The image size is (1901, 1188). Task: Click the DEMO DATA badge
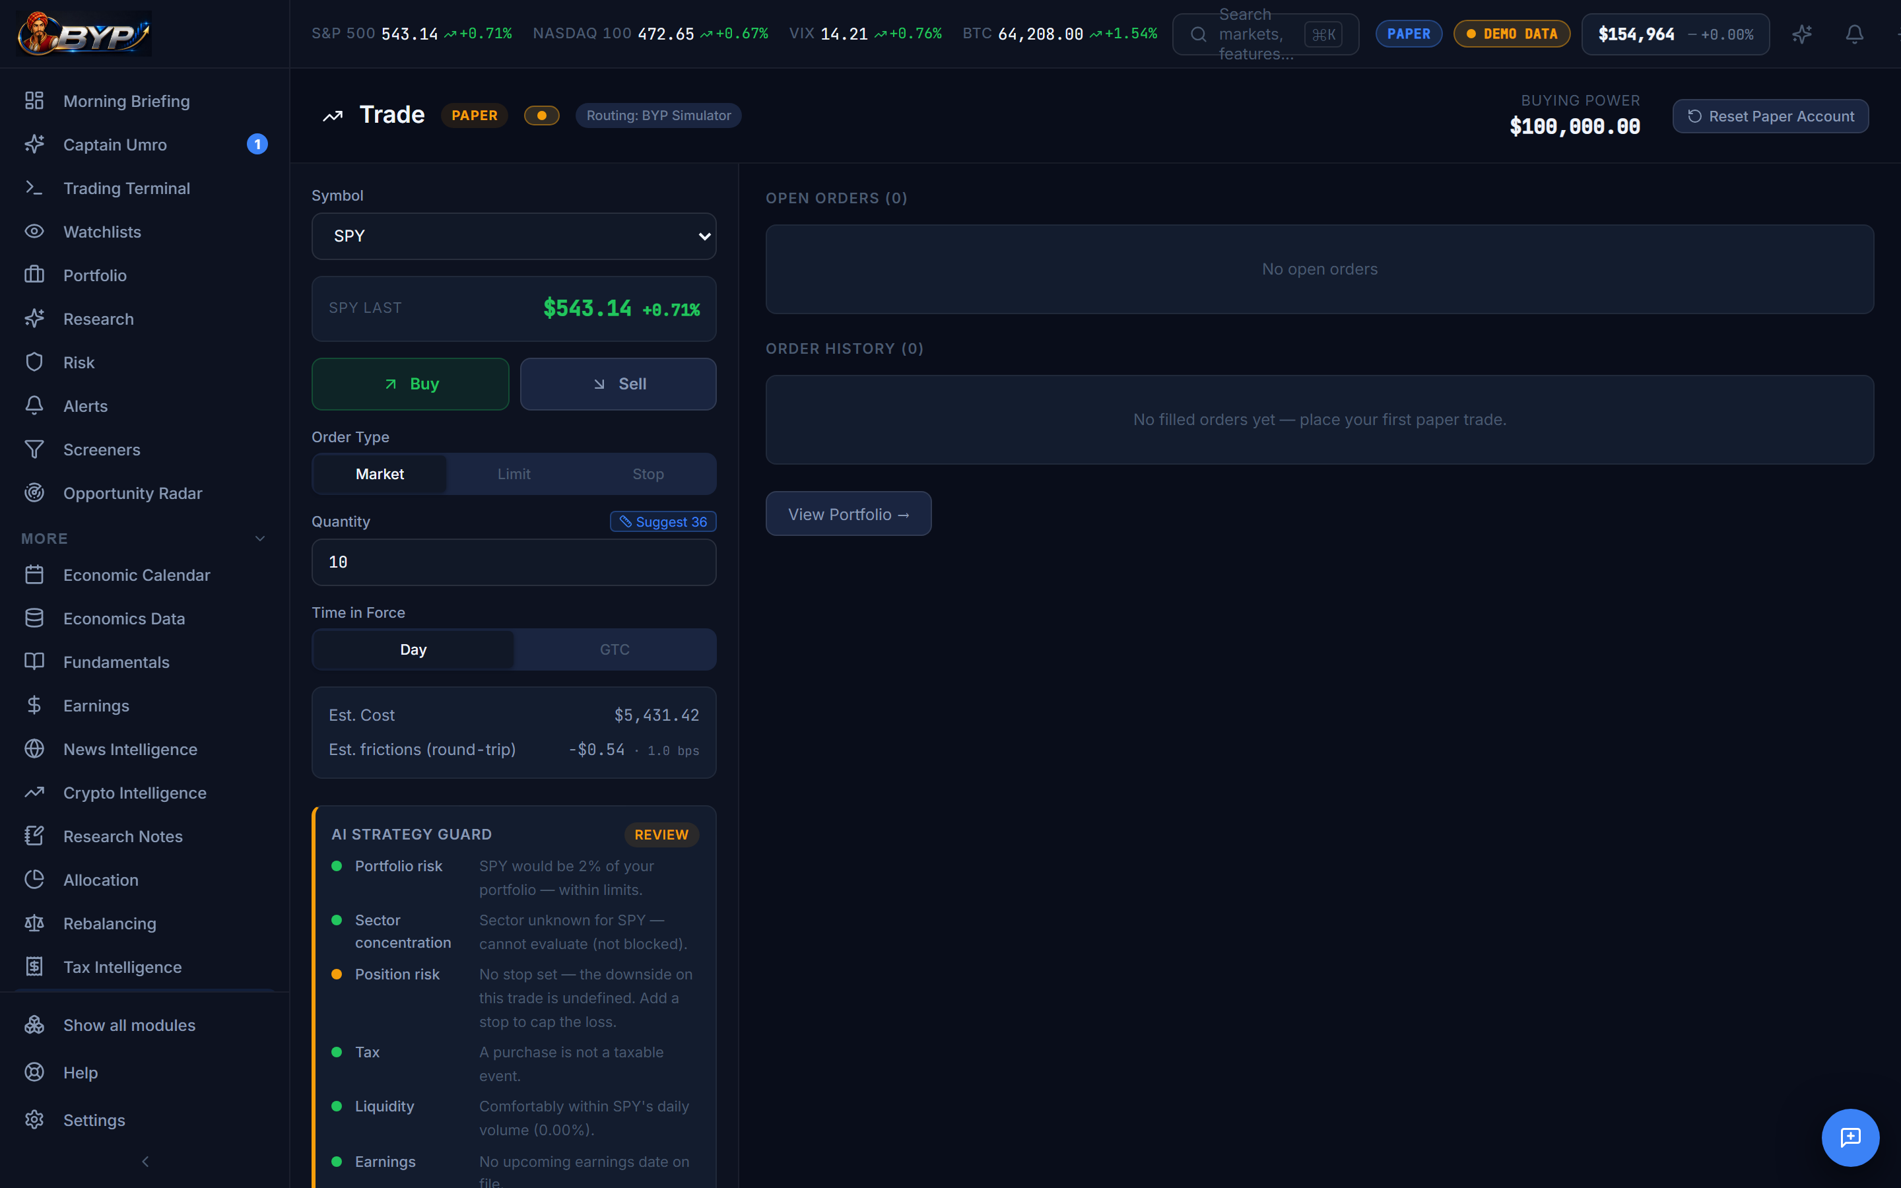(x=1512, y=34)
